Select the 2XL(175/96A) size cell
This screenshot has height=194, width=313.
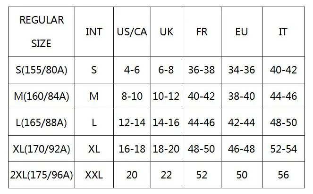coord(42,175)
